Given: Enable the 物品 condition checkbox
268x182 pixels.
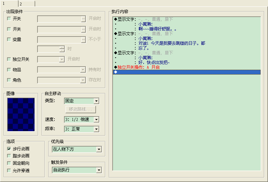Looking at the screenshot, I should click(x=9, y=69).
